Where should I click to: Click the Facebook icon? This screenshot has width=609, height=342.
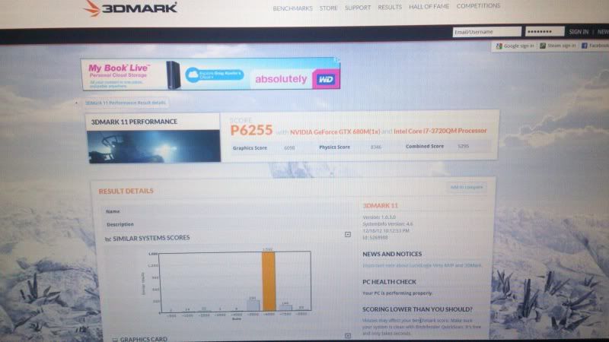point(584,46)
